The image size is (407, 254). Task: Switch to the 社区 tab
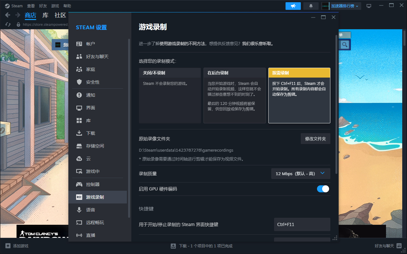(60, 15)
